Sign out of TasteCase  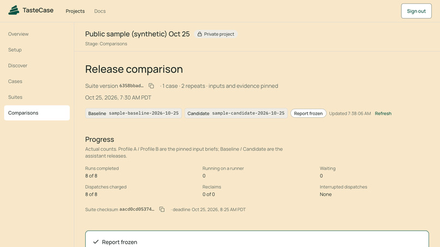tap(416, 11)
